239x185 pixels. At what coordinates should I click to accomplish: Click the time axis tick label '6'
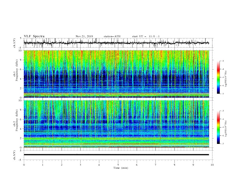coord(137,165)
